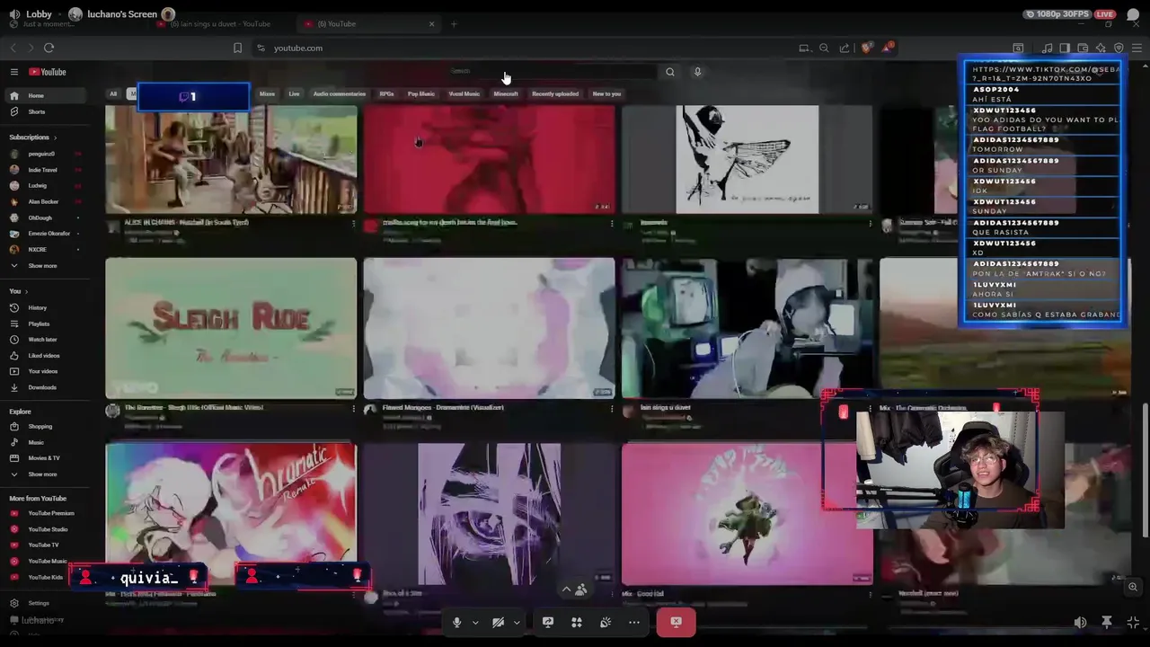Open the YouTube hamburger guide menu
This screenshot has width=1150, height=647.
(x=13, y=72)
